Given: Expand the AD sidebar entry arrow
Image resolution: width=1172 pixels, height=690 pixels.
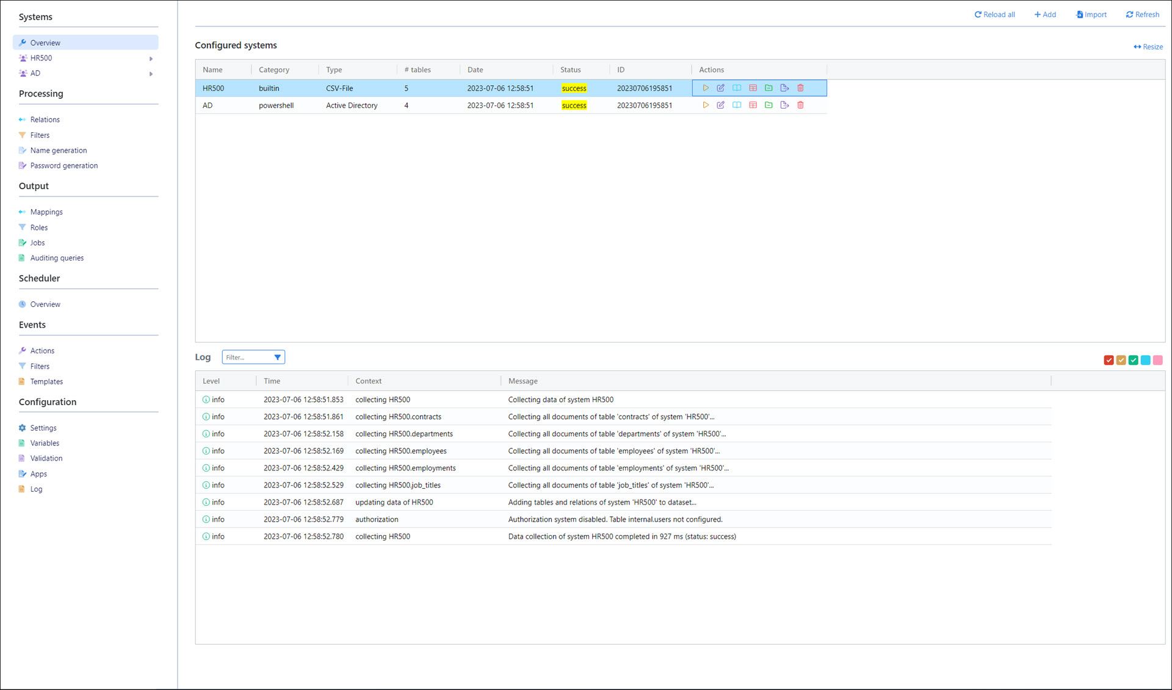Looking at the screenshot, I should click(x=151, y=74).
